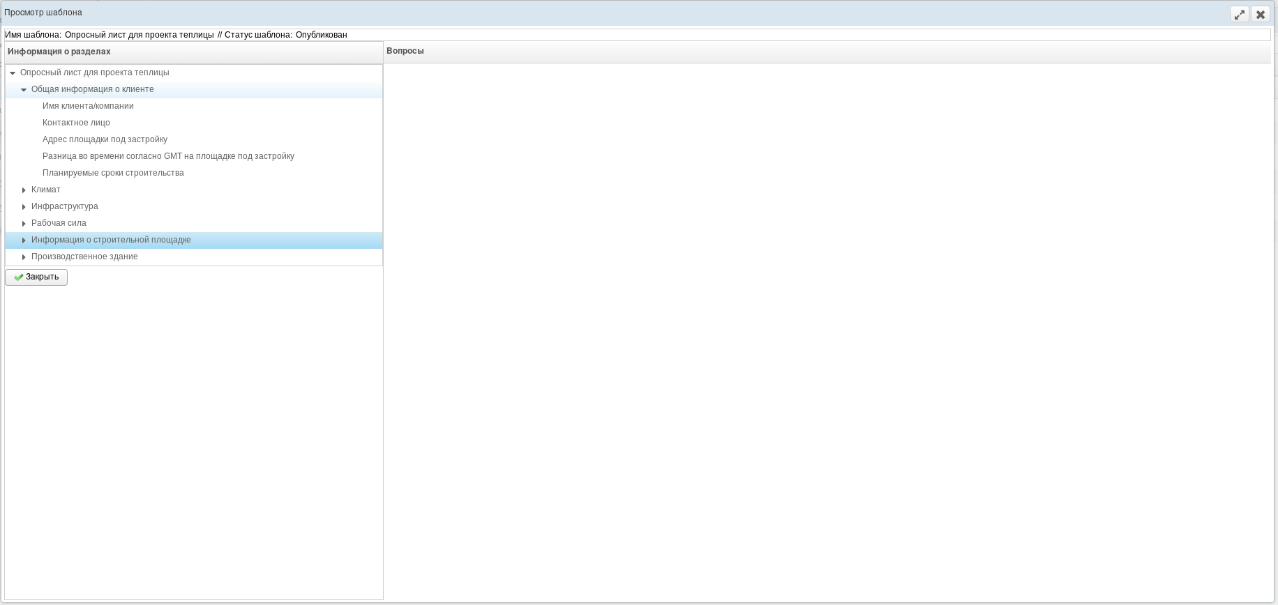
Task: Open Адрес площадки под застройку item
Action: pos(105,139)
